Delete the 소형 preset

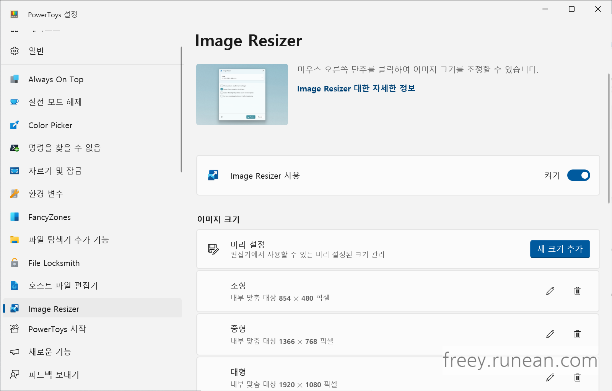[x=577, y=291]
